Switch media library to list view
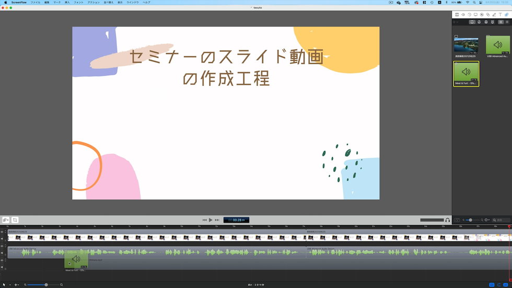512x288 pixels. [507, 22]
